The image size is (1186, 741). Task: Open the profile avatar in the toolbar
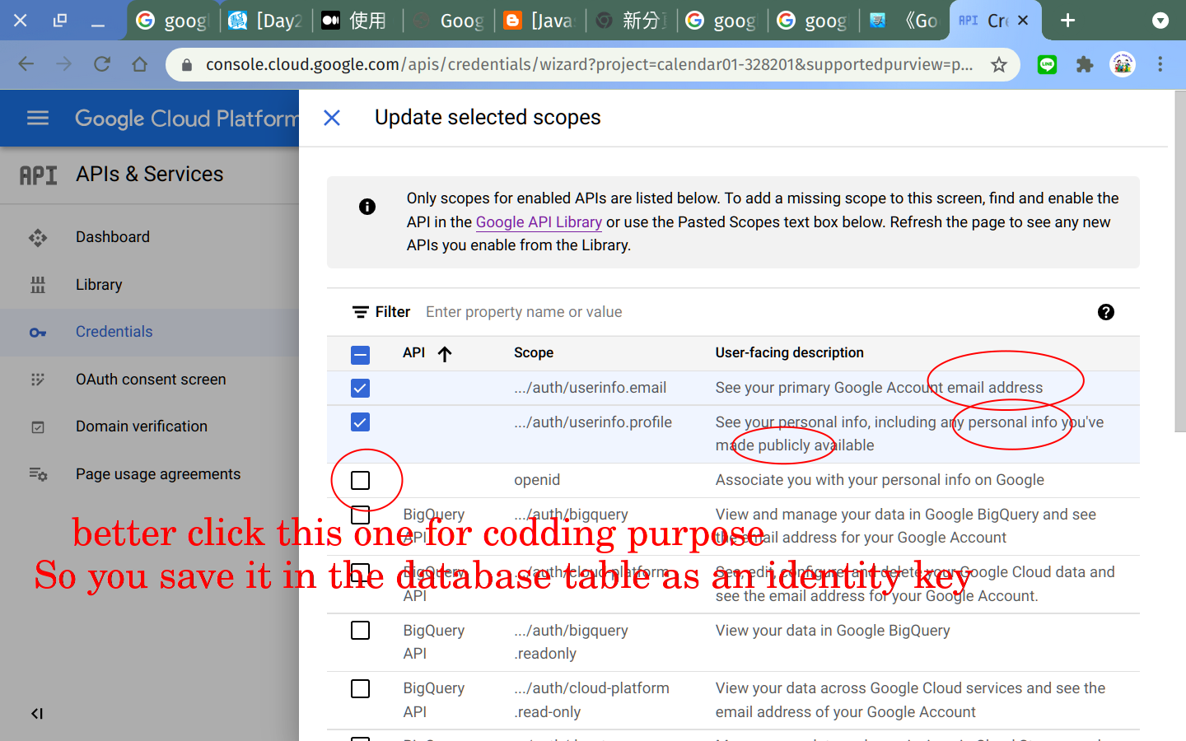pyautogui.click(x=1123, y=64)
